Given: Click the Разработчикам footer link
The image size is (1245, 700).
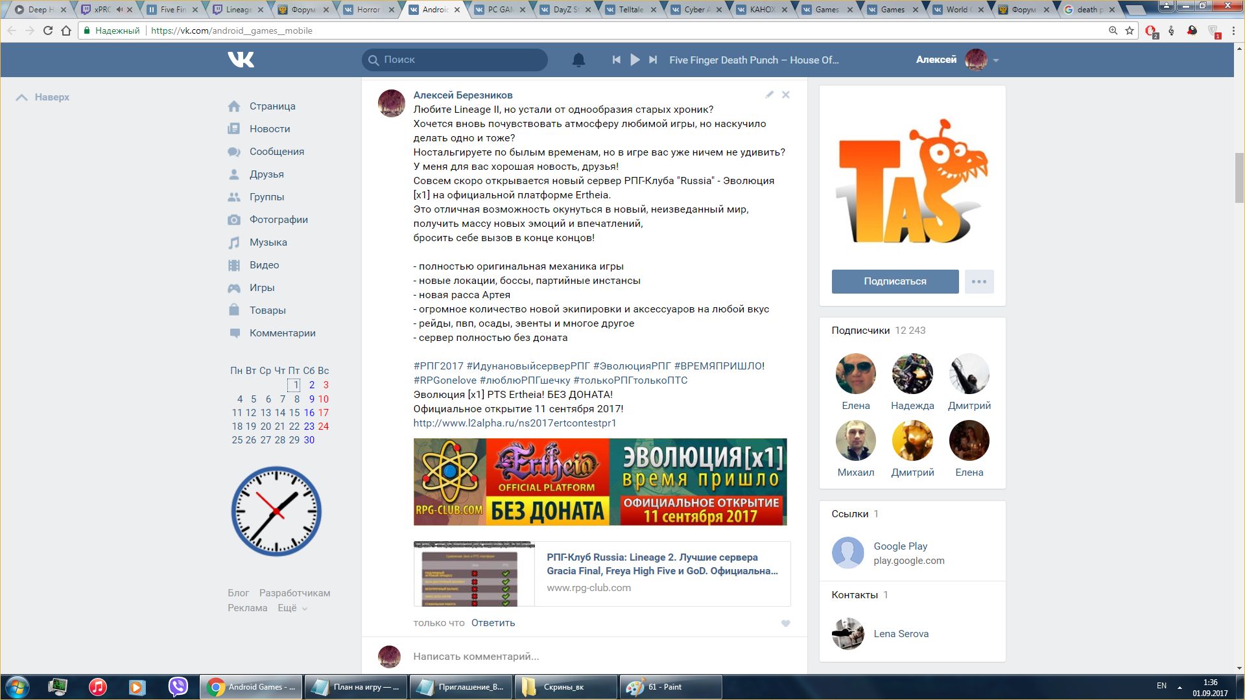Looking at the screenshot, I should (294, 593).
